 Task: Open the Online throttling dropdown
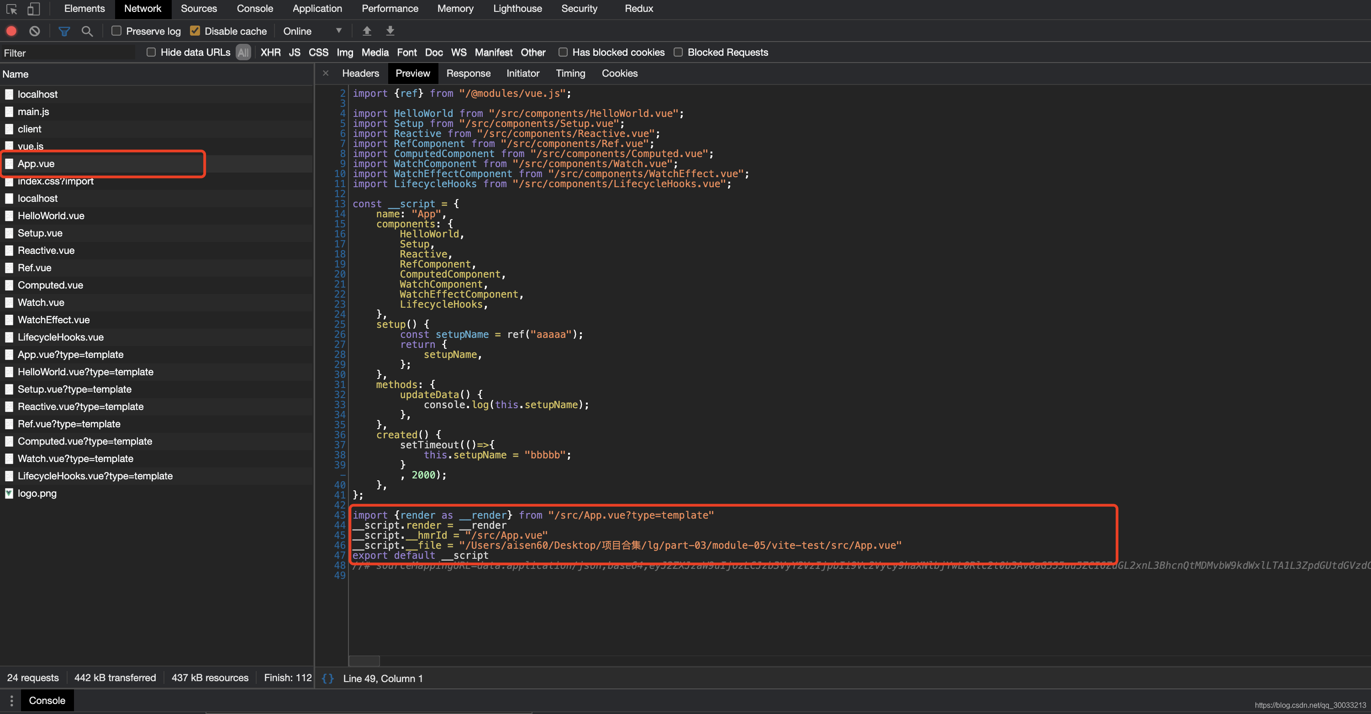click(312, 31)
